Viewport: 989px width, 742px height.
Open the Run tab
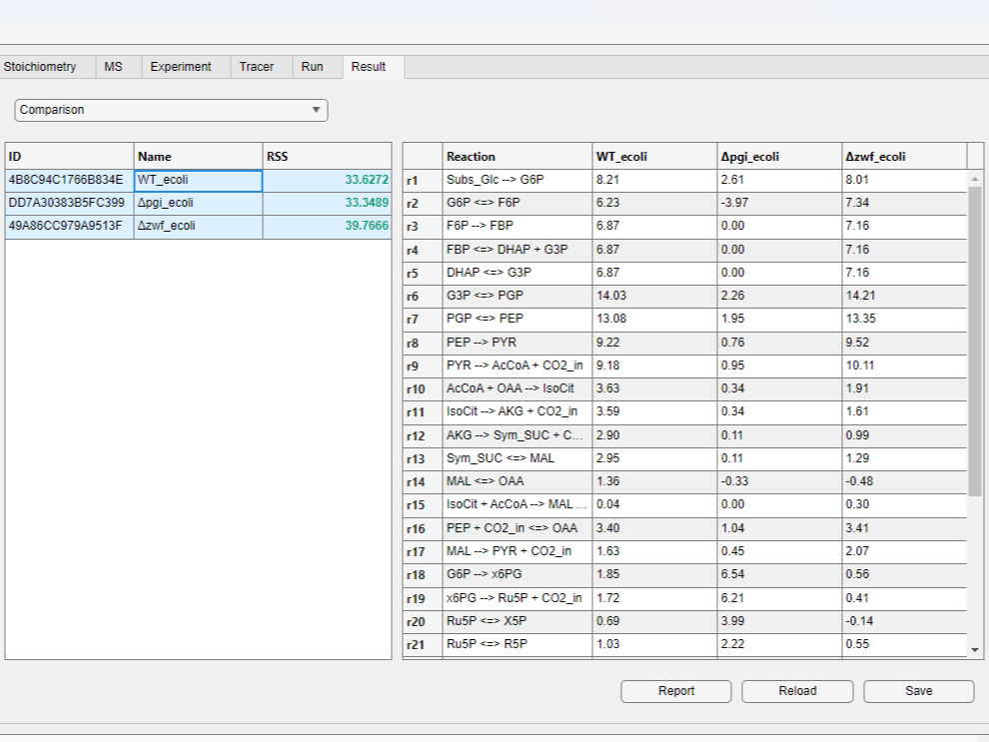point(314,66)
